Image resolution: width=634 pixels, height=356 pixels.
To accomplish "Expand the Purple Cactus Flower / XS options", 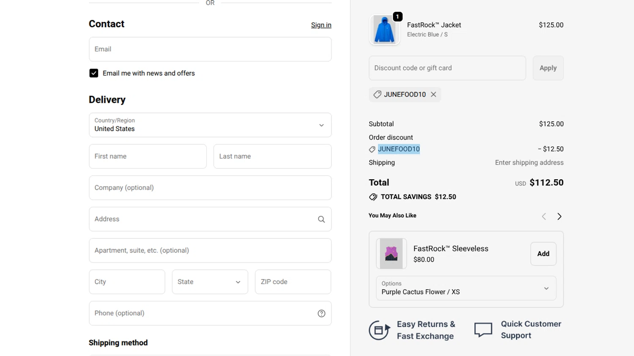I will click(x=466, y=288).
